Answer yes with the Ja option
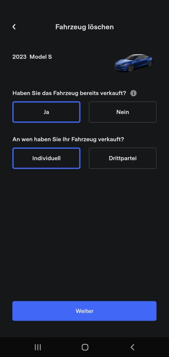 tap(46, 112)
